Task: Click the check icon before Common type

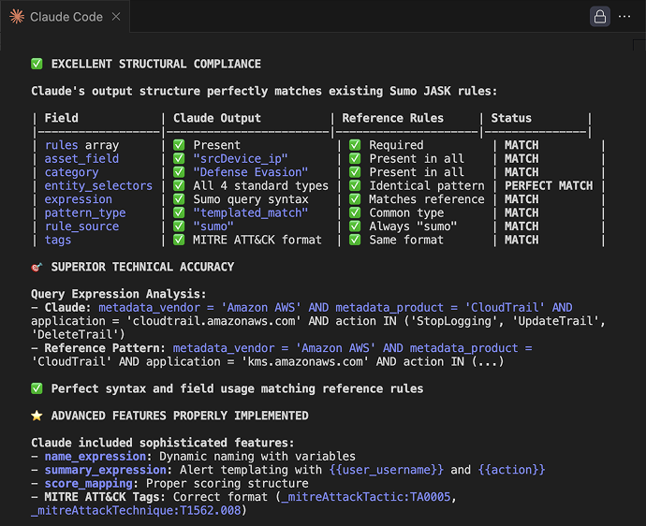Action: [x=355, y=213]
